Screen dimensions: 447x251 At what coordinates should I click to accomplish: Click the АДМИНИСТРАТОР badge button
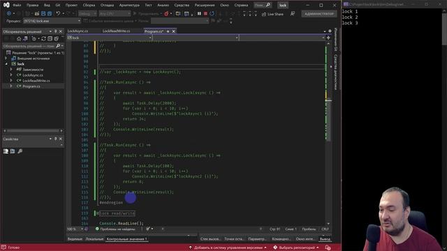[x=318, y=14]
